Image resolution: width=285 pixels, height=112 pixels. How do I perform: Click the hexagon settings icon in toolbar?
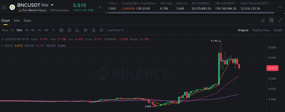pyautogui.click(x=101, y=30)
